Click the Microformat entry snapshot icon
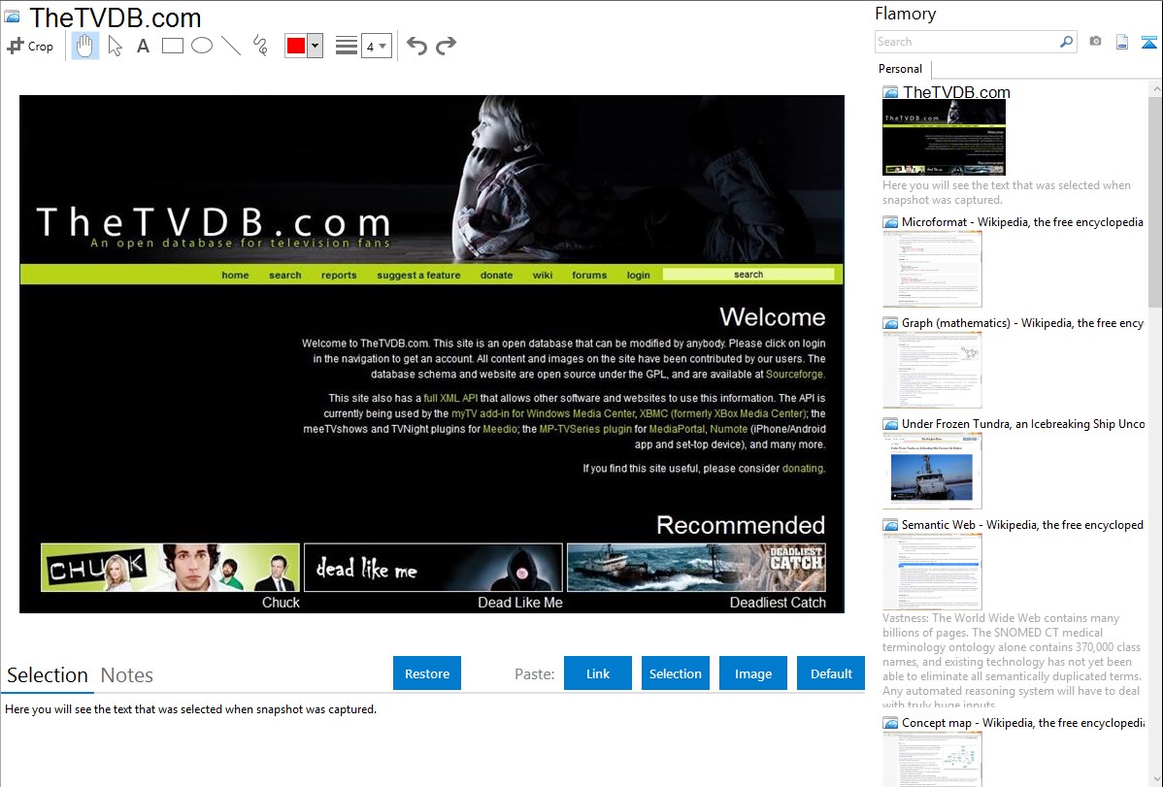 pos(890,222)
